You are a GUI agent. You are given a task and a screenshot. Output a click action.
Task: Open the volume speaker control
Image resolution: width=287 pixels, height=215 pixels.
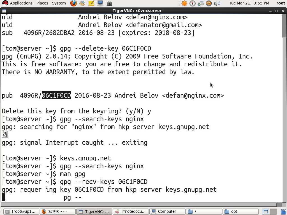[x=217, y=3]
